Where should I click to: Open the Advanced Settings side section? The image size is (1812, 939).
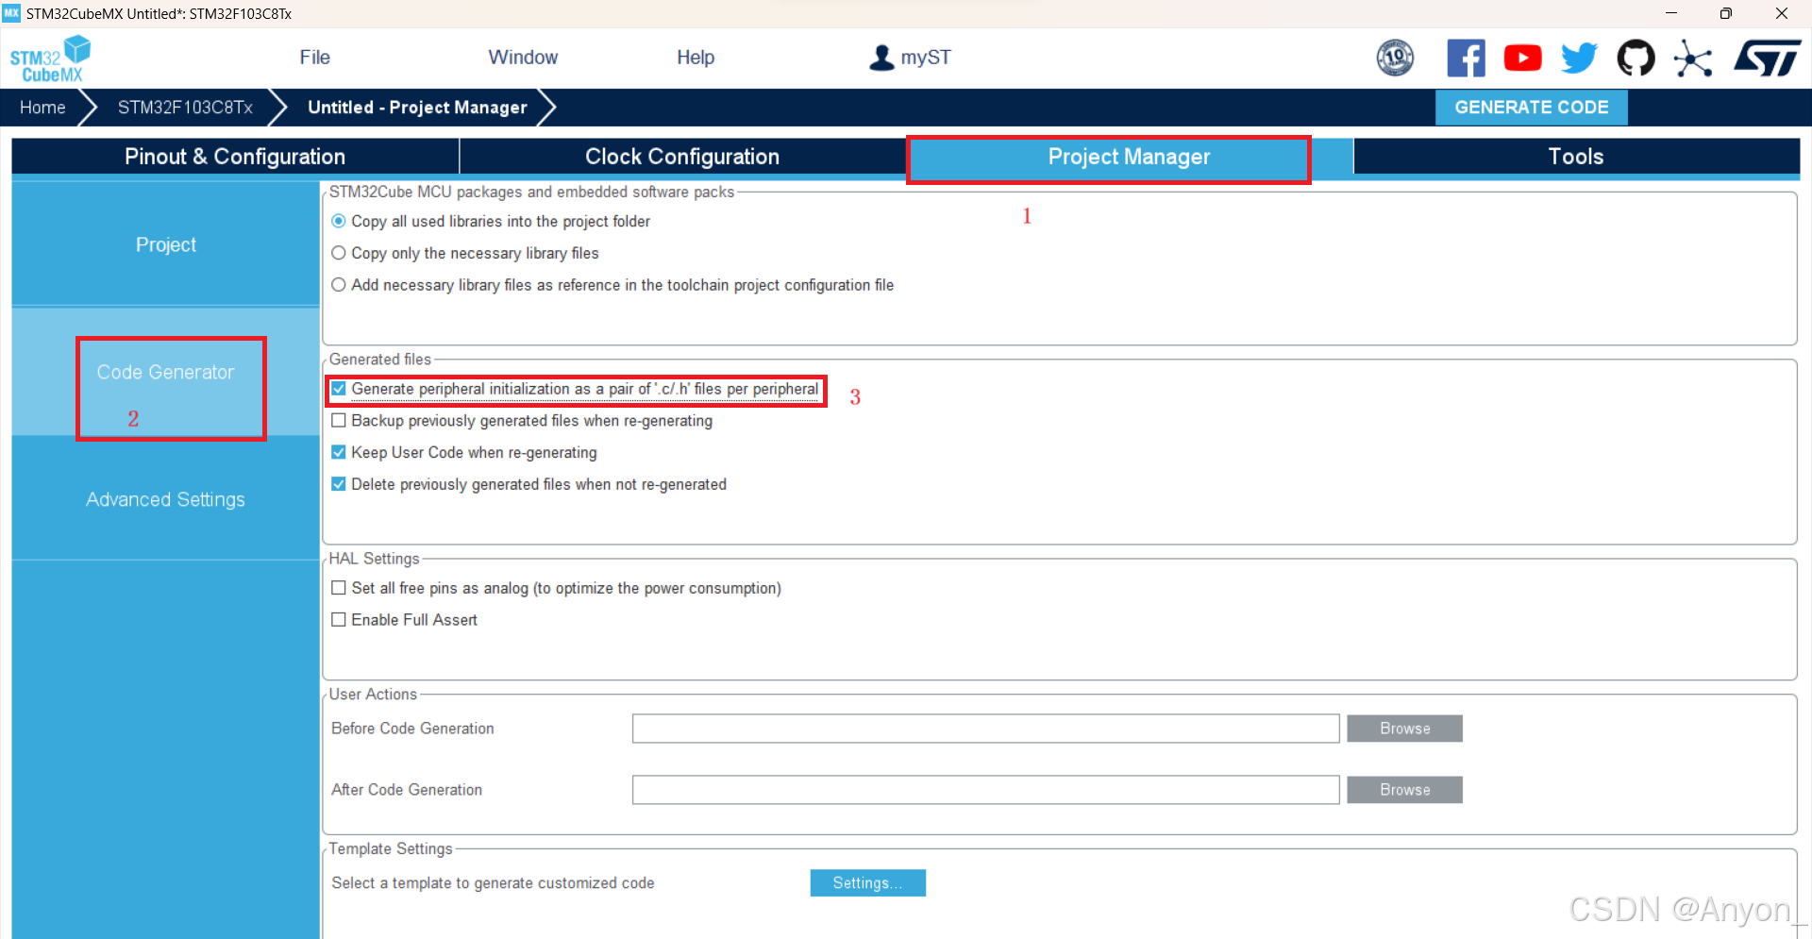pos(166,499)
